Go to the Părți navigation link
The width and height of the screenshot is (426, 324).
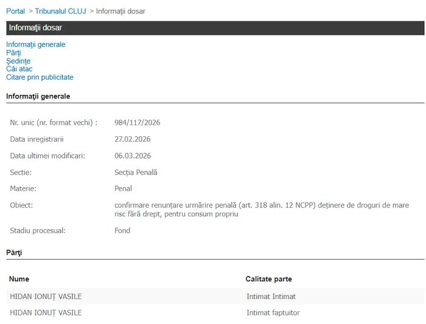coord(13,53)
